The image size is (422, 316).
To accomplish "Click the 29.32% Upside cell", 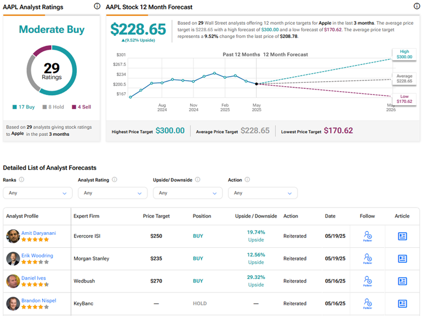I will click(x=256, y=281).
